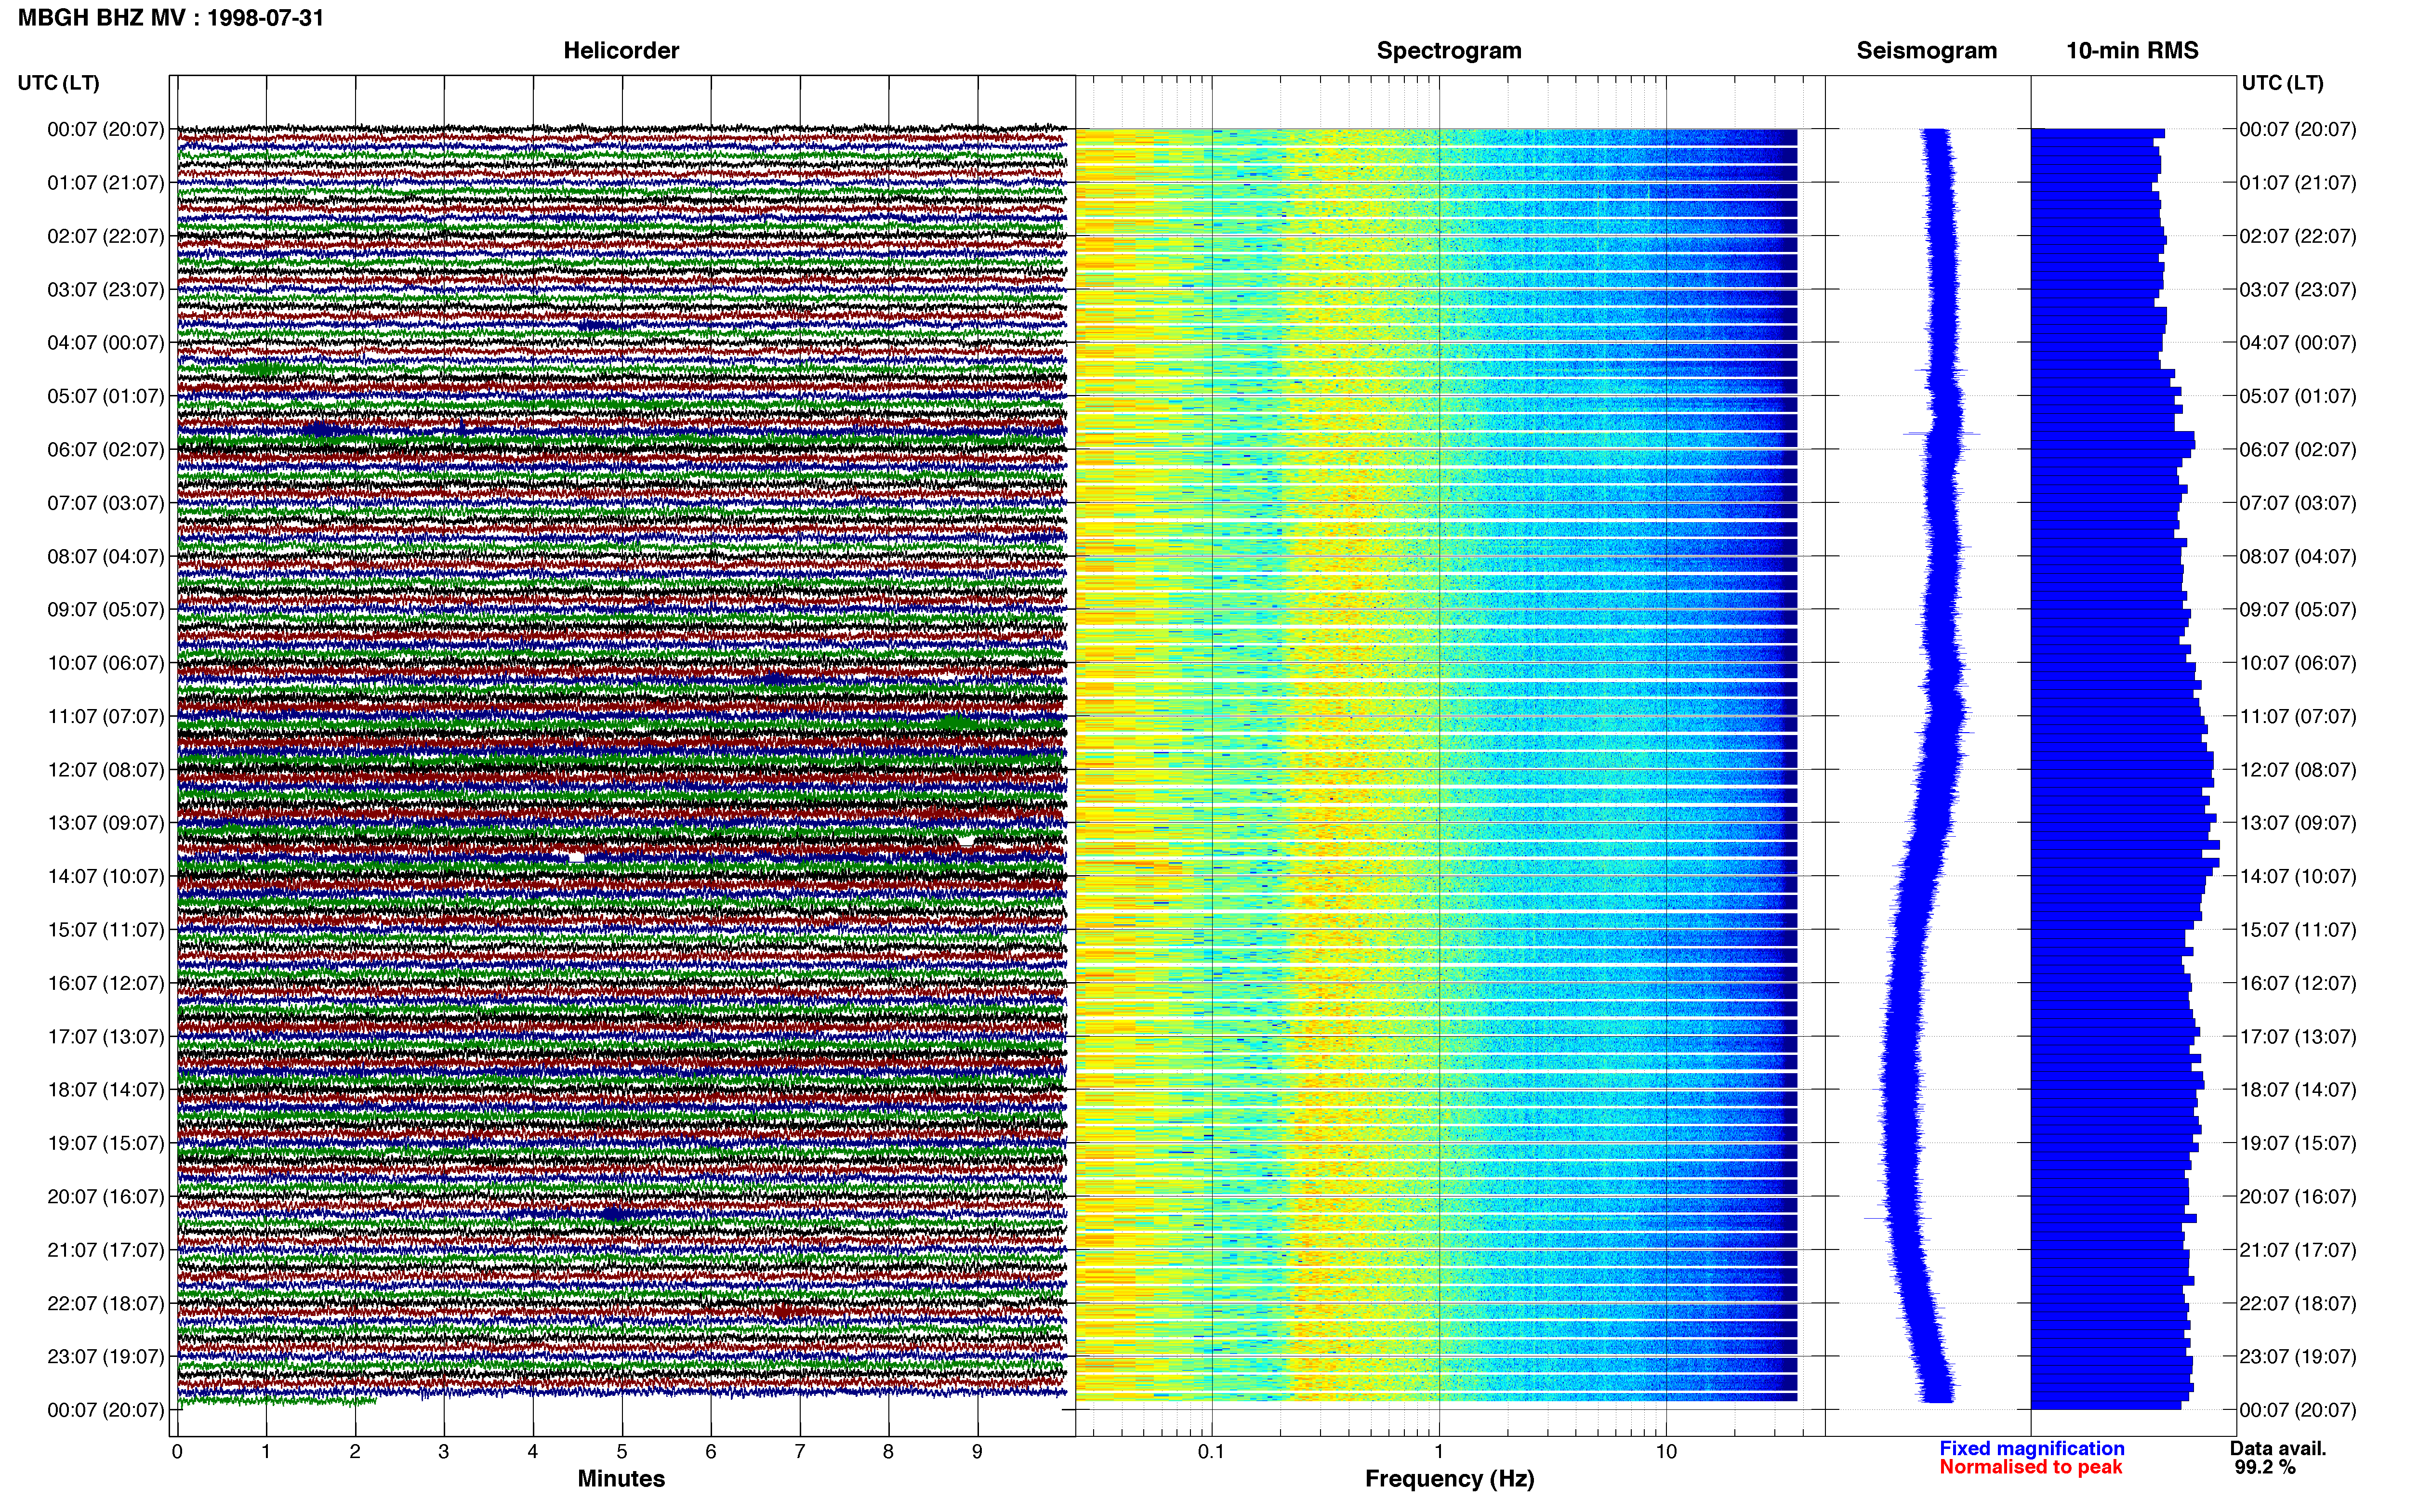Viewport: 2418px width, 1512px height.
Task: Click left axis label 12:07 (08:07)
Action: (106, 770)
